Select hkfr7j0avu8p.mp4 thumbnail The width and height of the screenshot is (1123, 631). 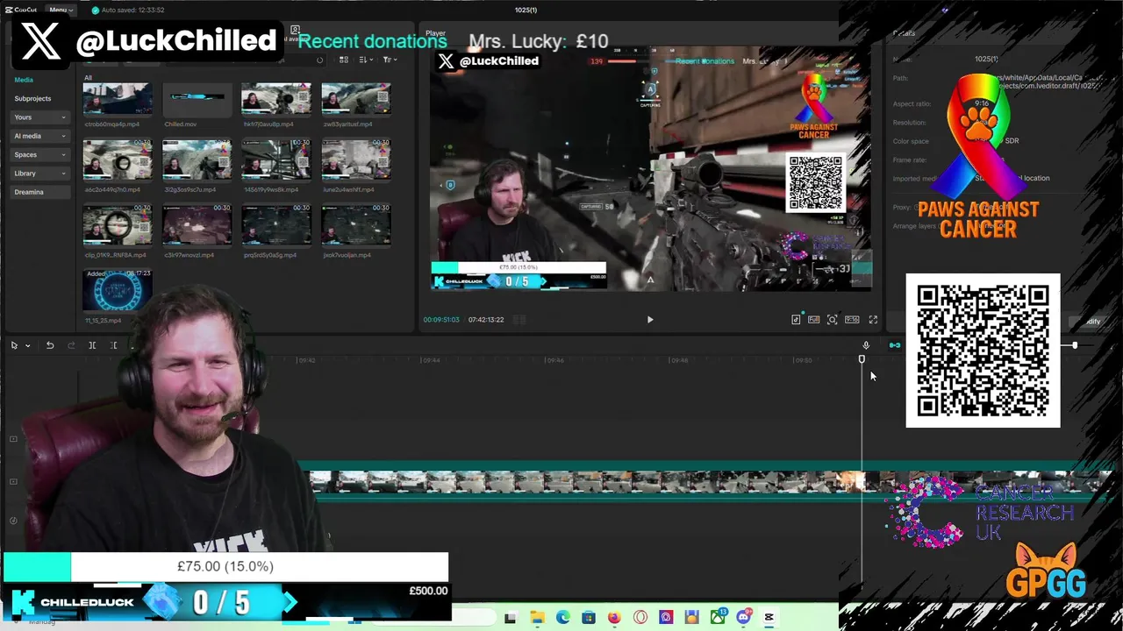coord(276,100)
